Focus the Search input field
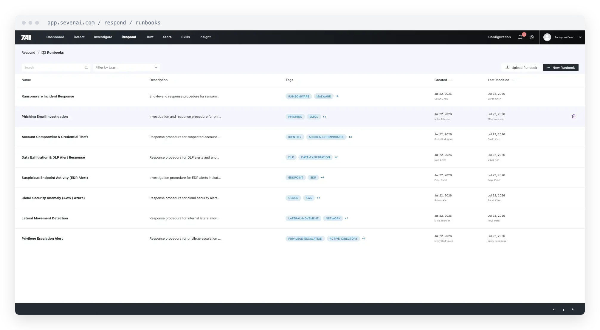 pos(56,67)
